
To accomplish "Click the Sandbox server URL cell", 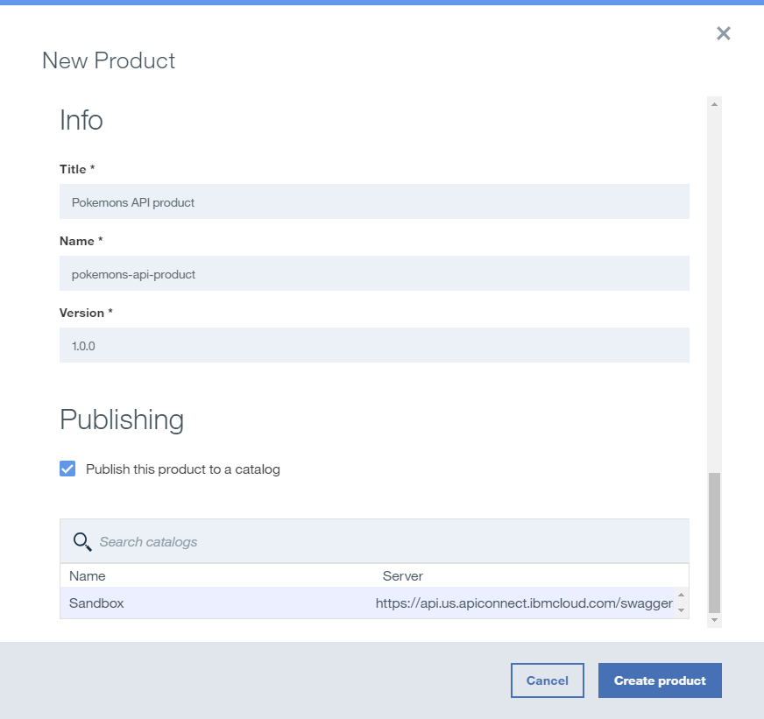I will pos(523,603).
